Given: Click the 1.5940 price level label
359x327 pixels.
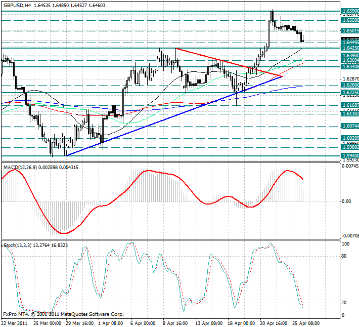Looking at the screenshot, I should click(350, 156).
